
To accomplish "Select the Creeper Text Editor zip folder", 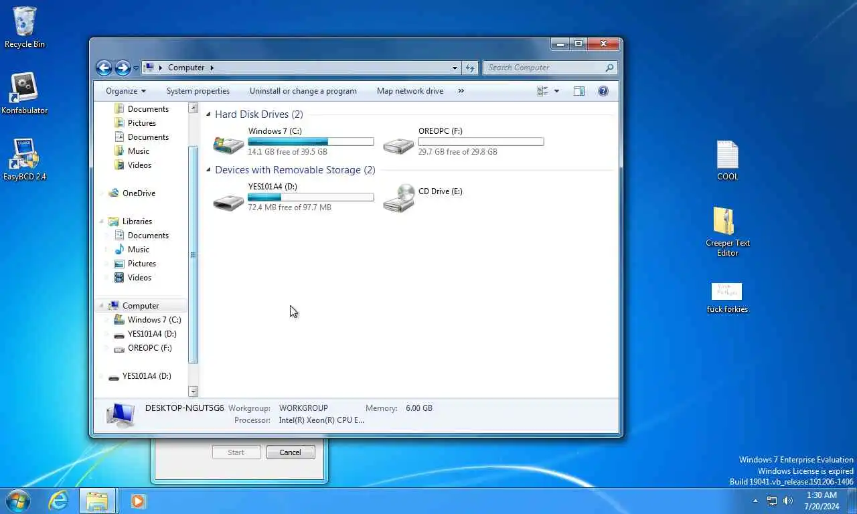I will click(x=727, y=232).
